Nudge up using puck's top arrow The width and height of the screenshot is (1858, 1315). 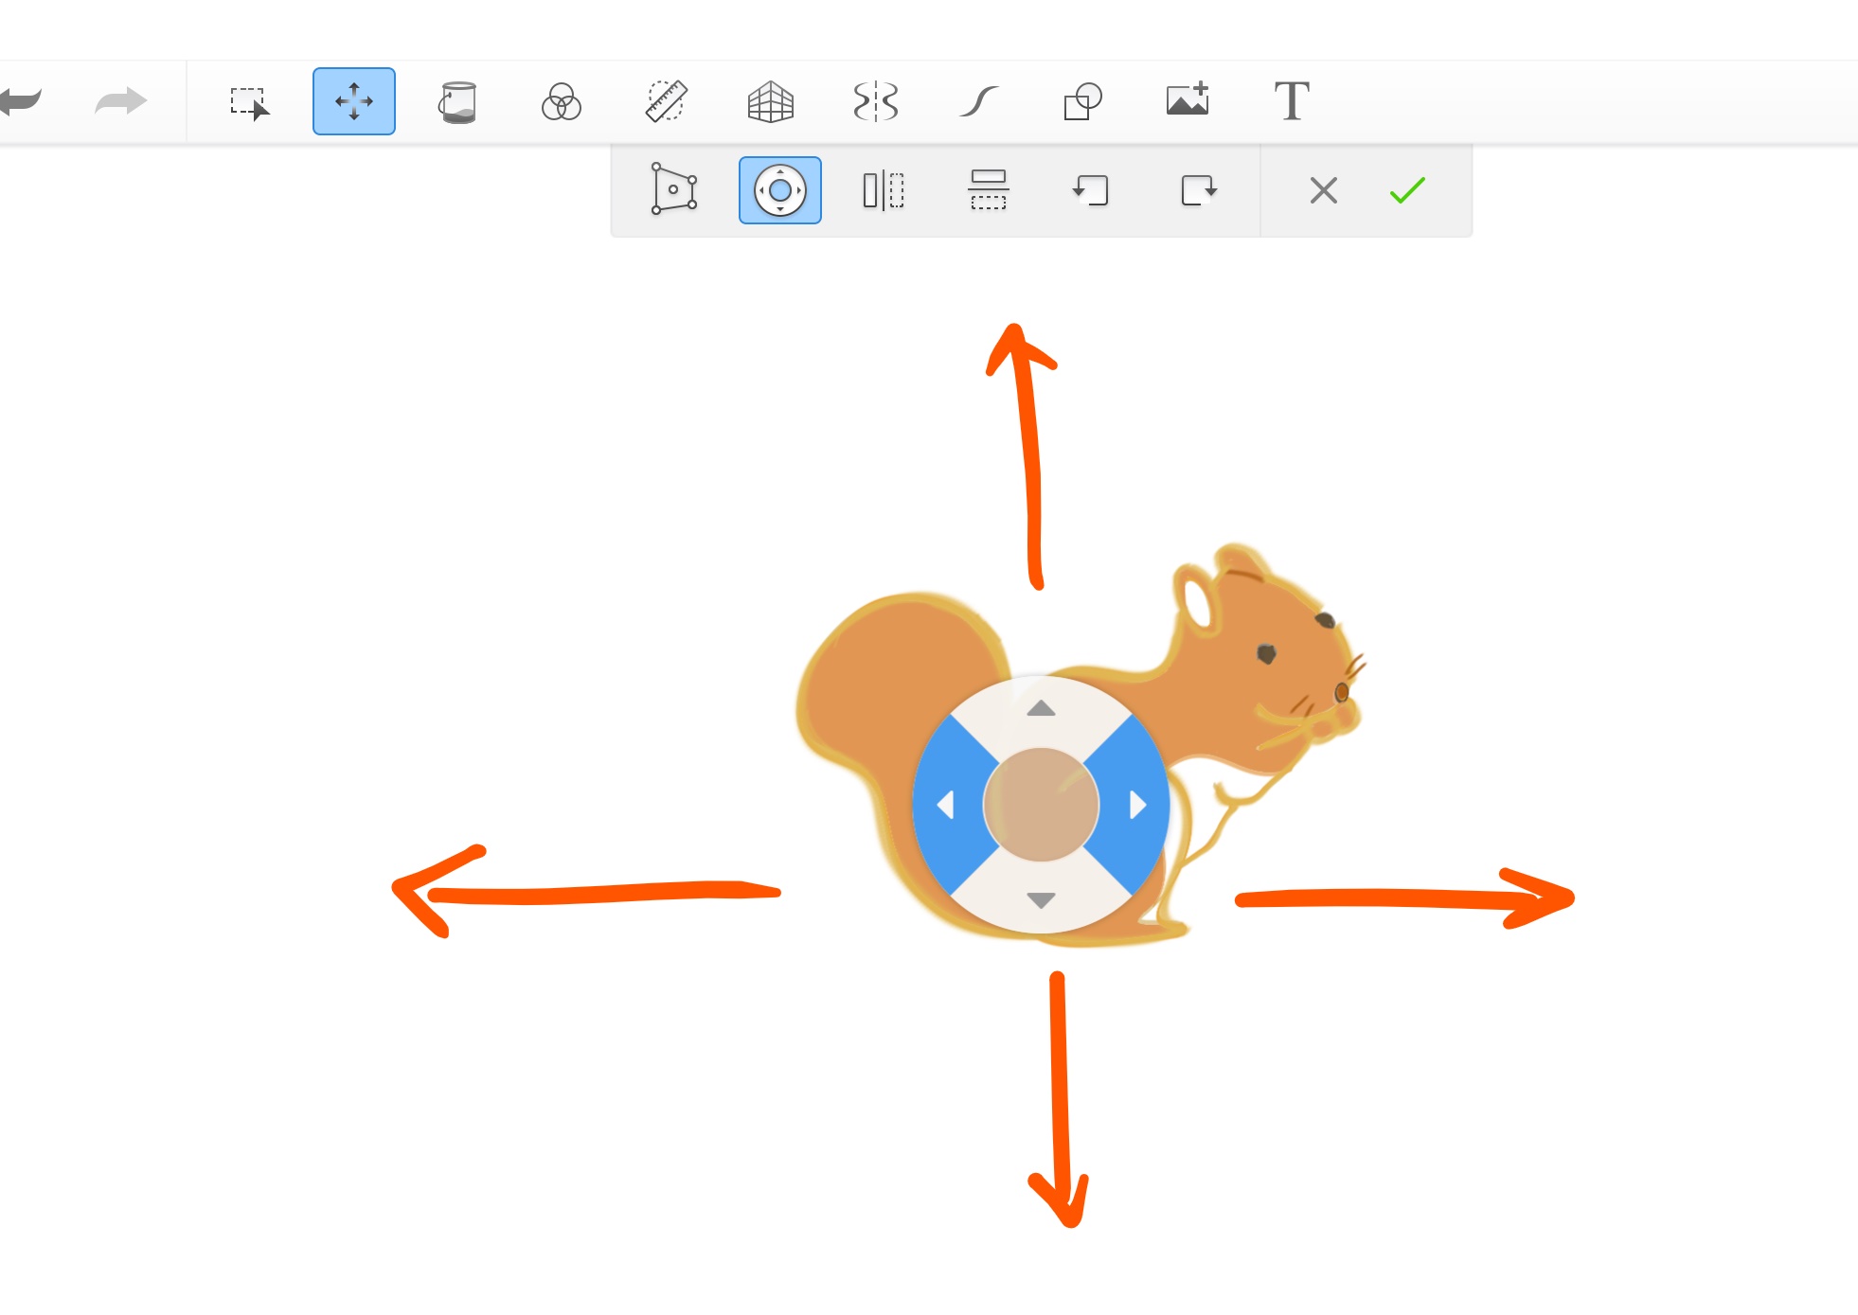click(x=1041, y=708)
